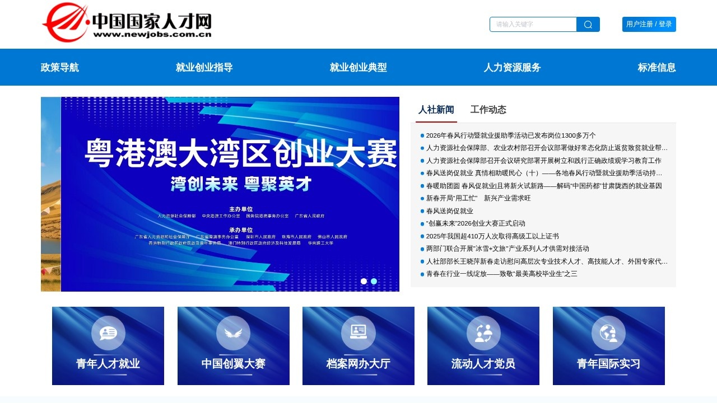Open 青年人才就业 via its chat bubble icon
The width and height of the screenshot is (717, 403).
point(108,331)
